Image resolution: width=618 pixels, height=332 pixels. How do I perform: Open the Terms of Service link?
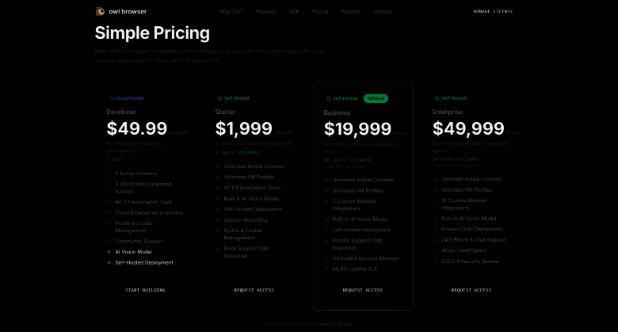point(336,324)
